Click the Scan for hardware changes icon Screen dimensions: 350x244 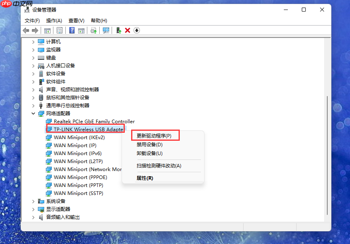106,30
